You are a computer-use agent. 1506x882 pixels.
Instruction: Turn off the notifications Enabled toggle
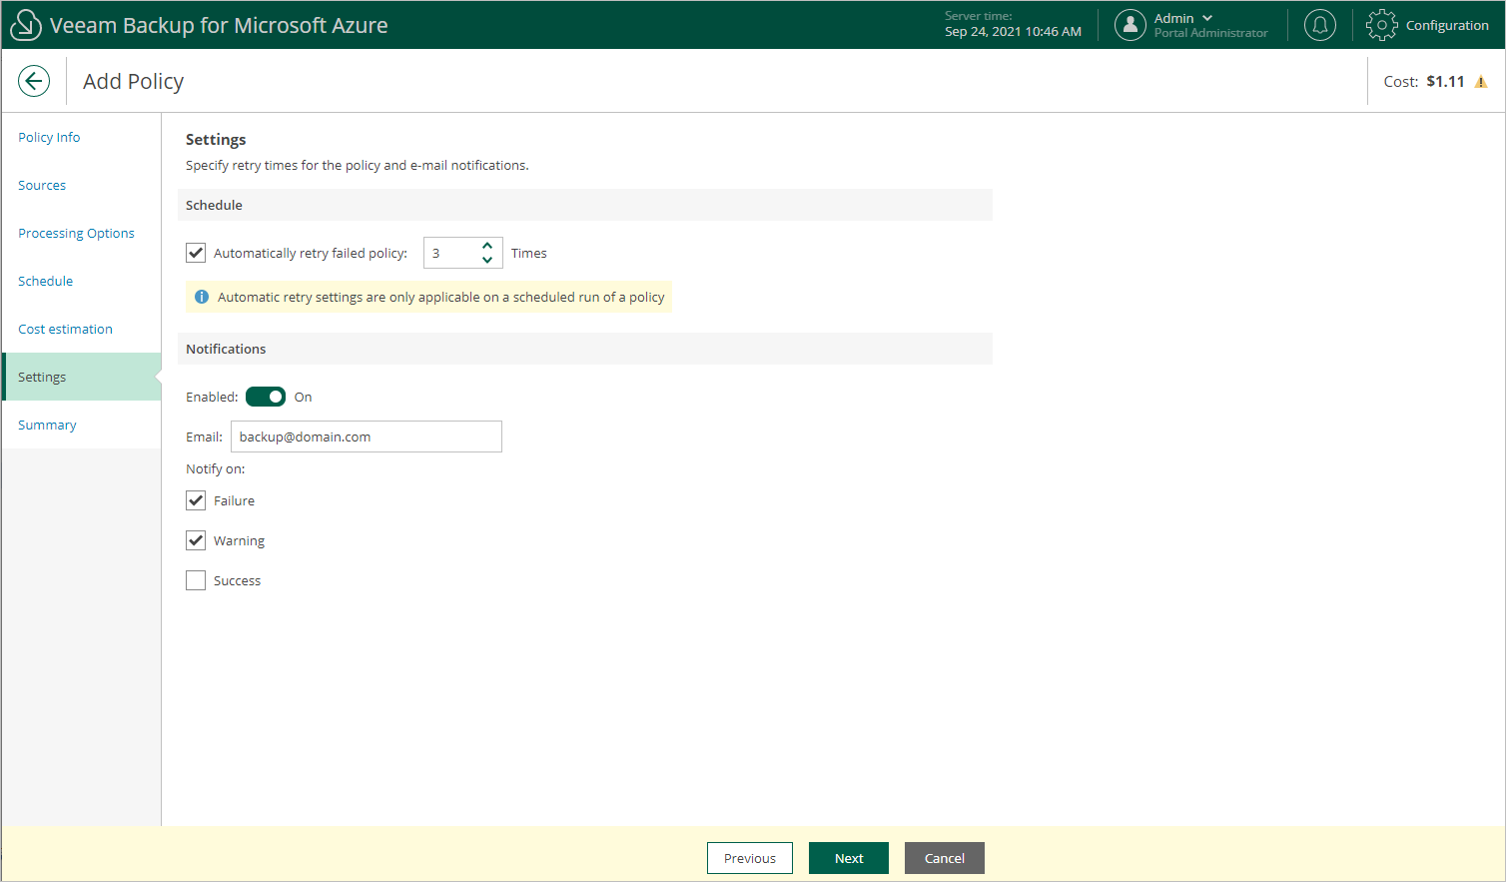266,397
